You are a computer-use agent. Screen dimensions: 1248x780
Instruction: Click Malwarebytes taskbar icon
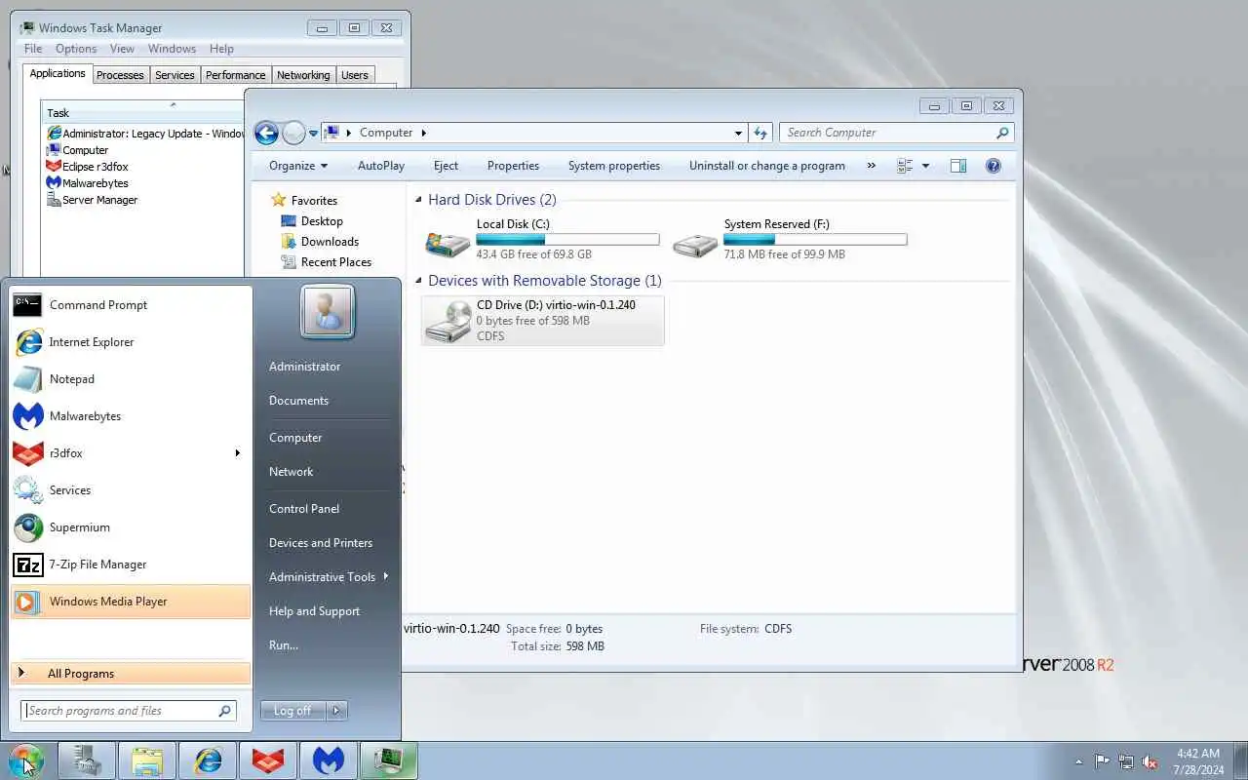pos(329,760)
